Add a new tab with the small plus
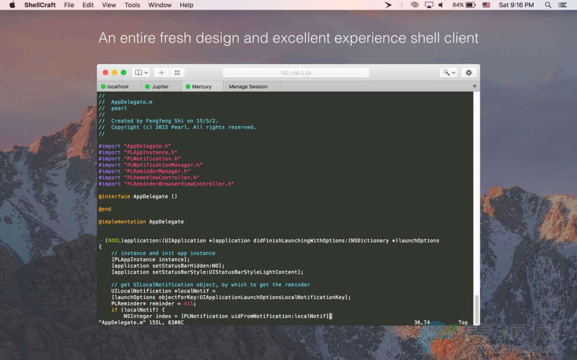This screenshot has width=577, height=360. click(475, 86)
